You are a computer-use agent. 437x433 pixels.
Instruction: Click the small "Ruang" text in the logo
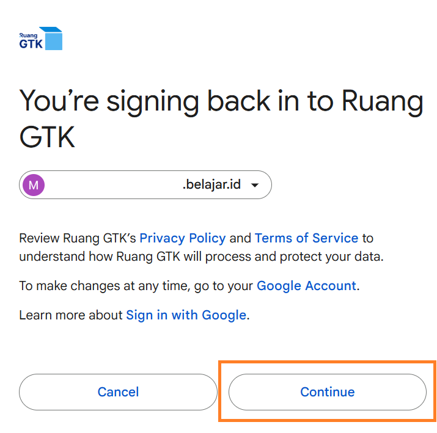click(28, 35)
